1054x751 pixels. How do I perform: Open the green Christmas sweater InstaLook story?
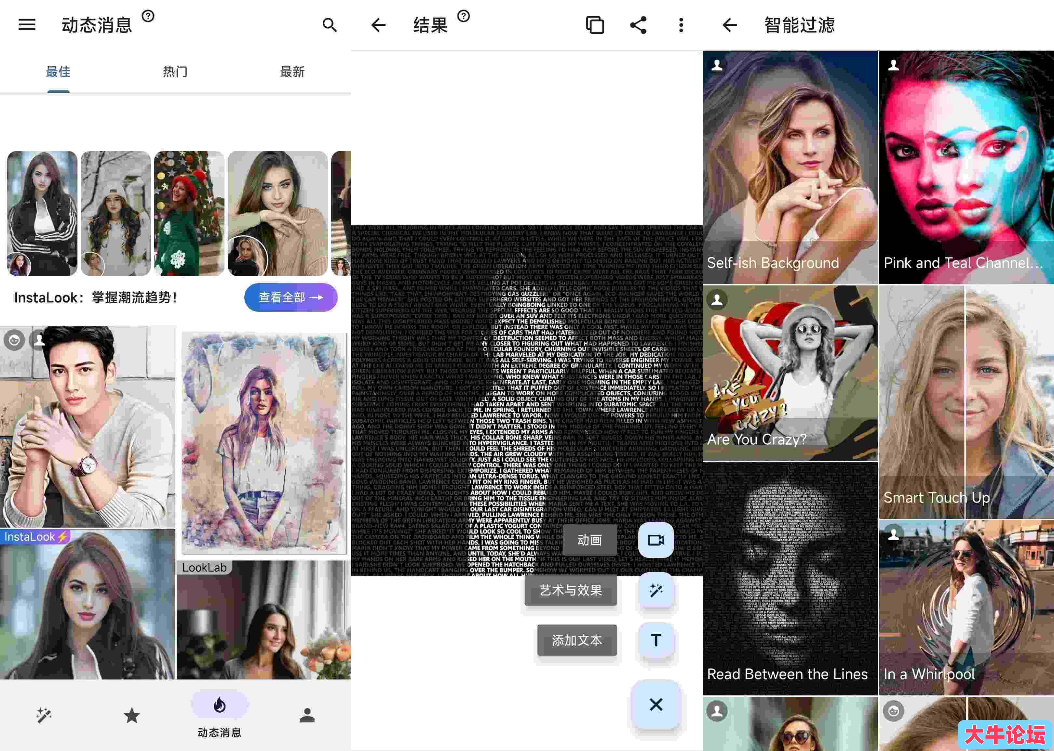[x=189, y=213]
